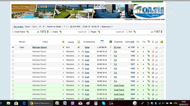Click the info 'i' column header icon

153,42
